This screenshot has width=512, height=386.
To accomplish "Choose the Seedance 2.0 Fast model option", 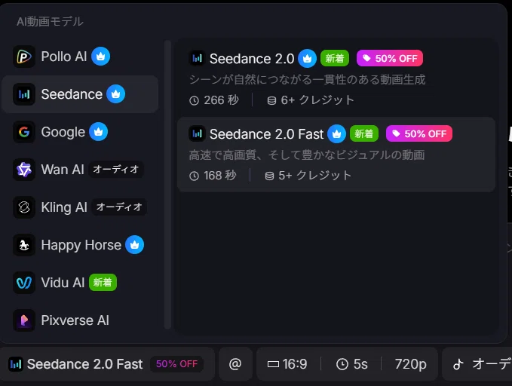I will (336, 155).
